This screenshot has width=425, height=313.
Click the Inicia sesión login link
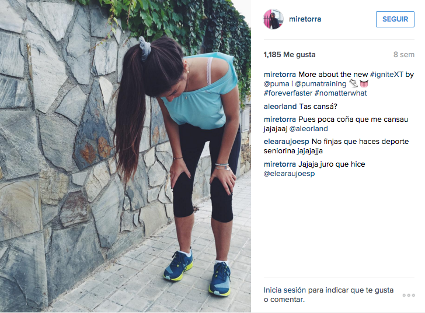tap(285, 290)
